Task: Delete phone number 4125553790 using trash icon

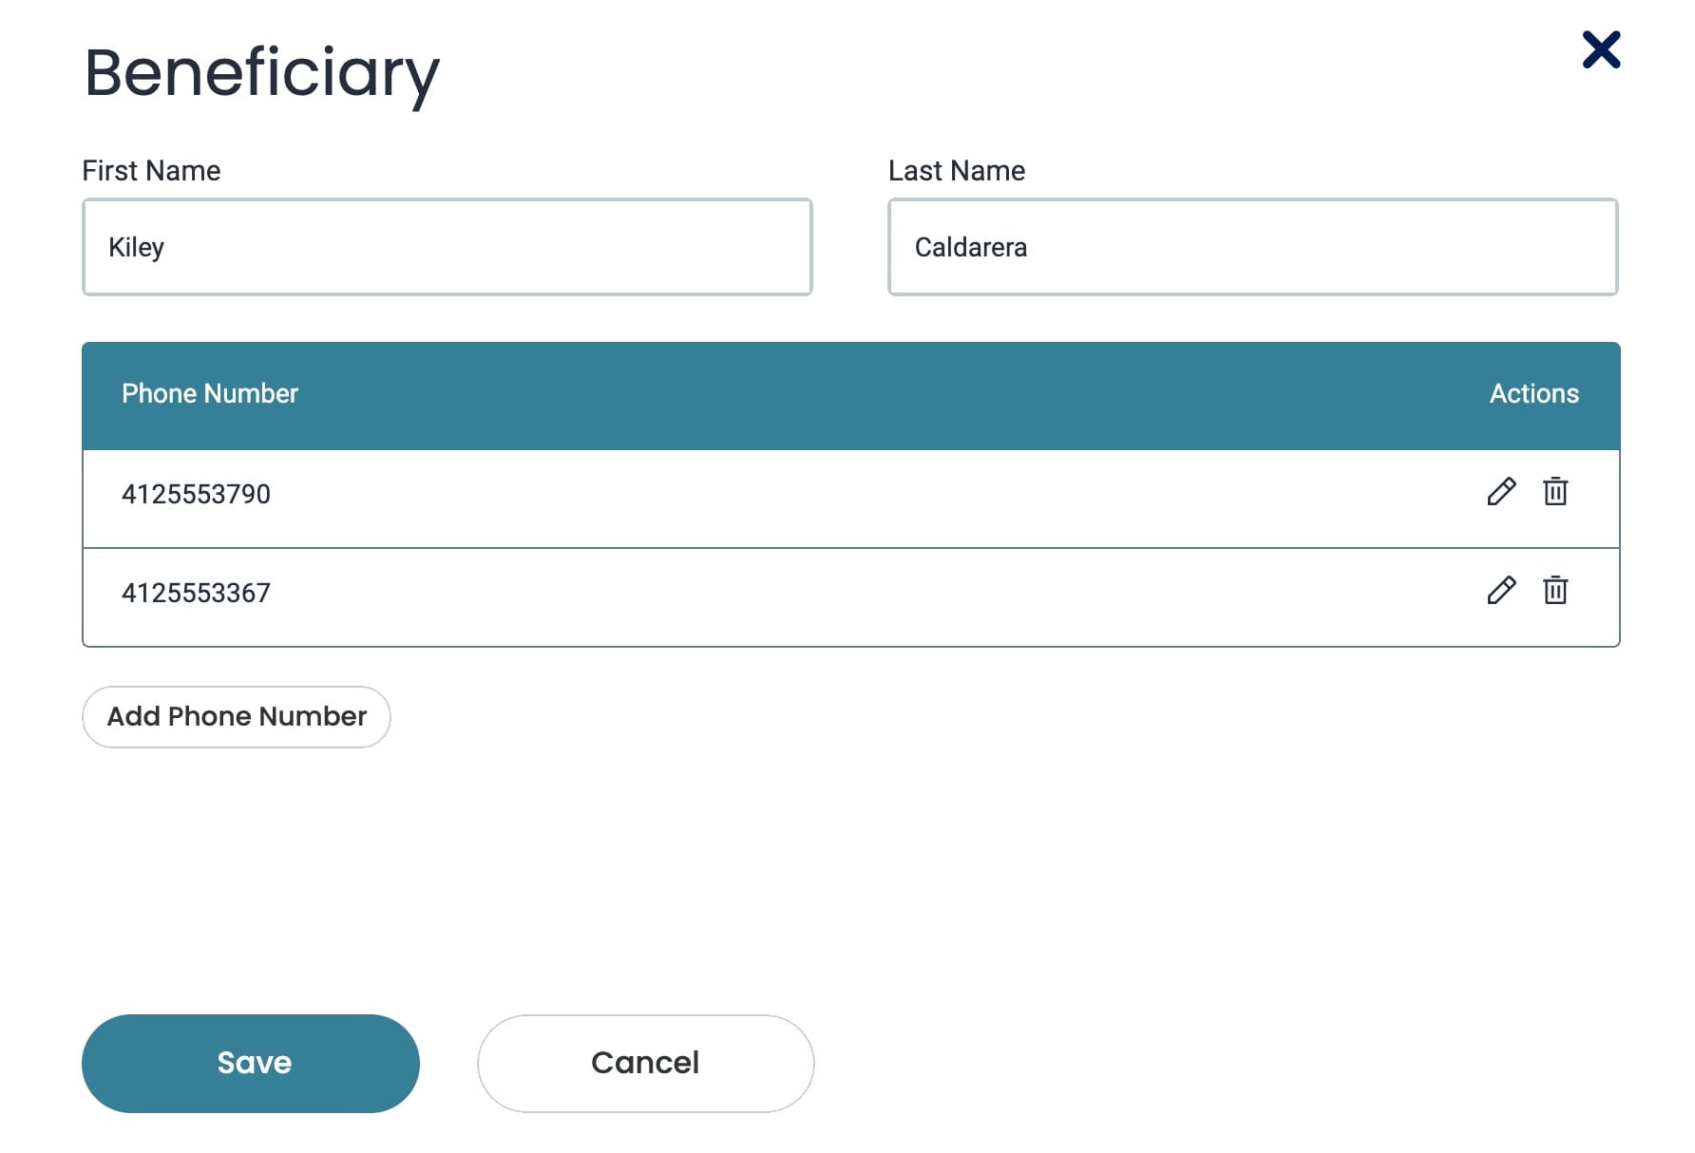Action: (1555, 492)
